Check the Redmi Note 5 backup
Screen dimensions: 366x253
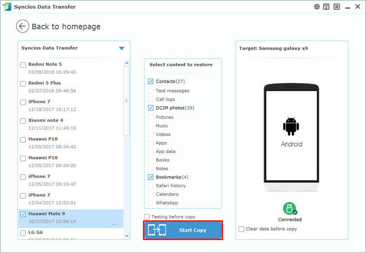pyautogui.click(x=23, y=65)
